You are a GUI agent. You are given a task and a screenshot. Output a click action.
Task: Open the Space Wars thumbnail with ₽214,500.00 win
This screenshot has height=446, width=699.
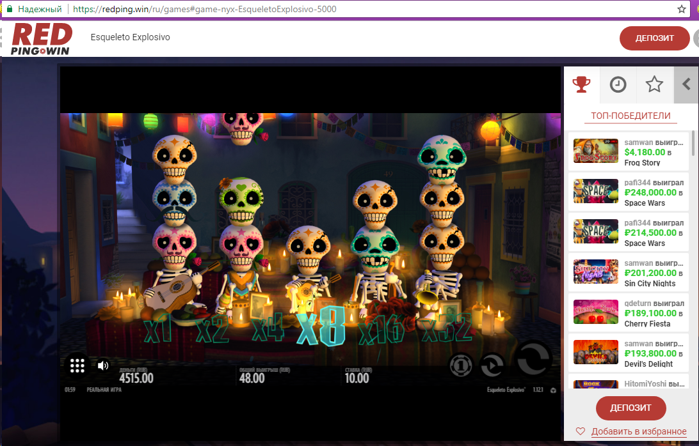pyautogui.click(x=595, y=231)
